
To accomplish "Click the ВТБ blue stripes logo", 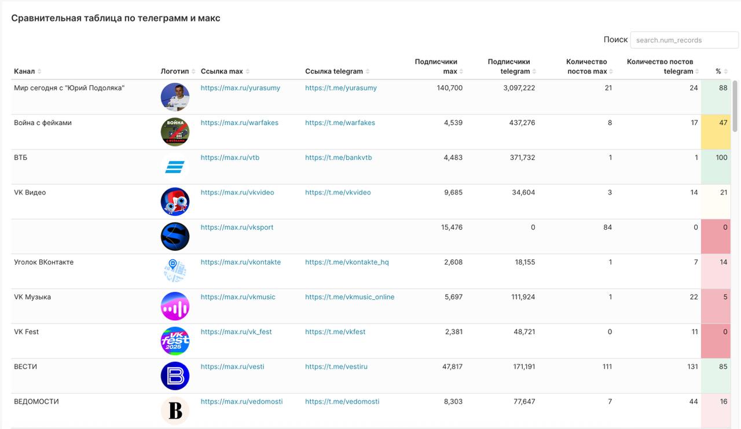I will (175, 167).
